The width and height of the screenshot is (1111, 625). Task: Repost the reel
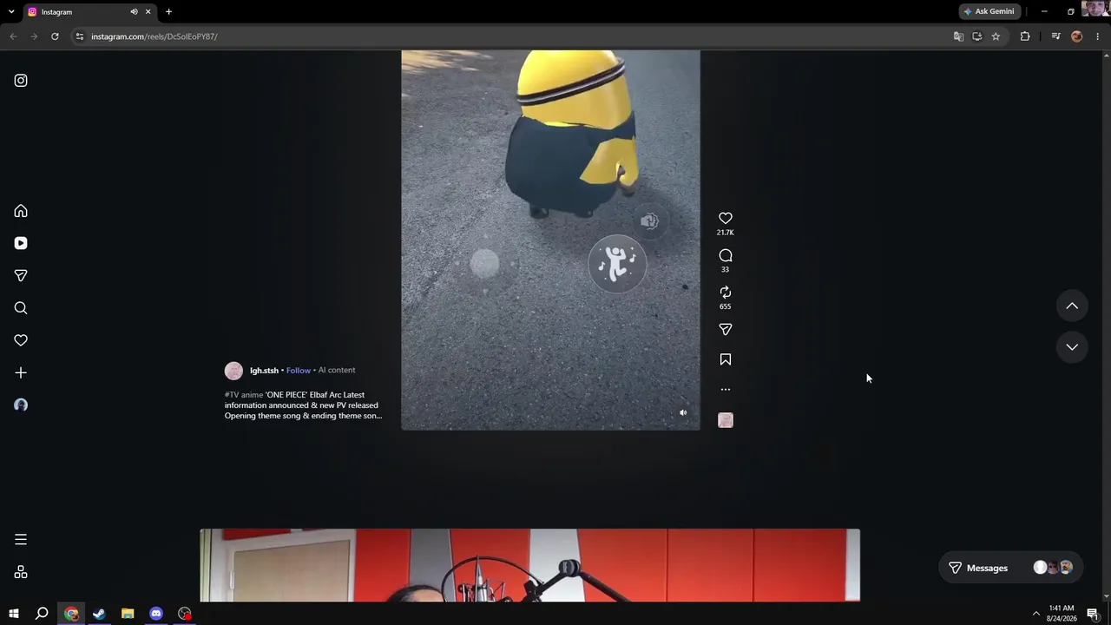pos(726,293)
